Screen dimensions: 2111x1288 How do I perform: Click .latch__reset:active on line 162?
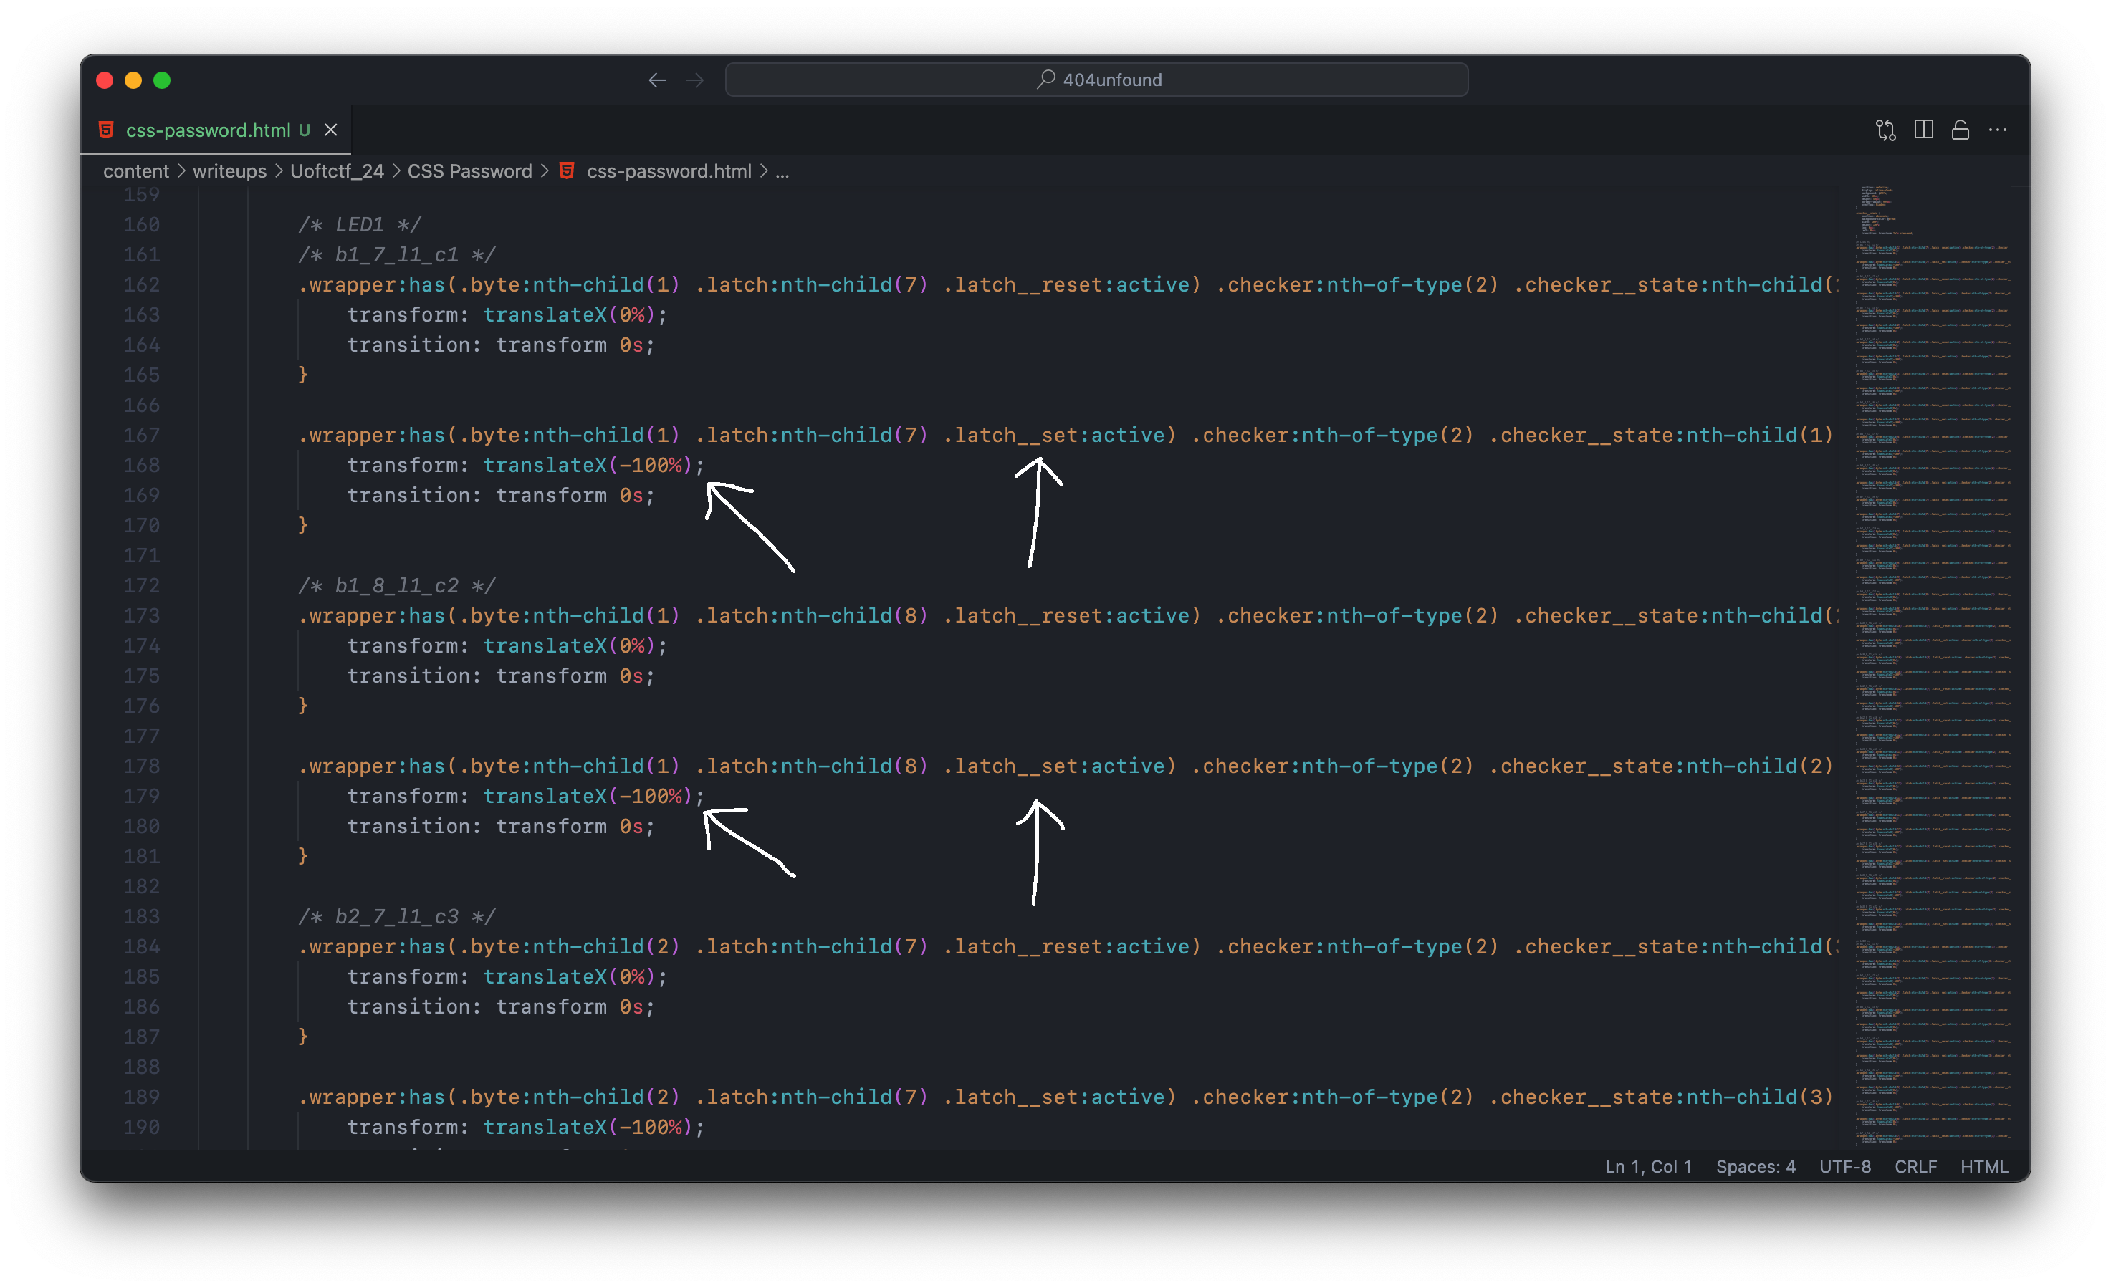pyautogui.click(x=1067, y=284)
